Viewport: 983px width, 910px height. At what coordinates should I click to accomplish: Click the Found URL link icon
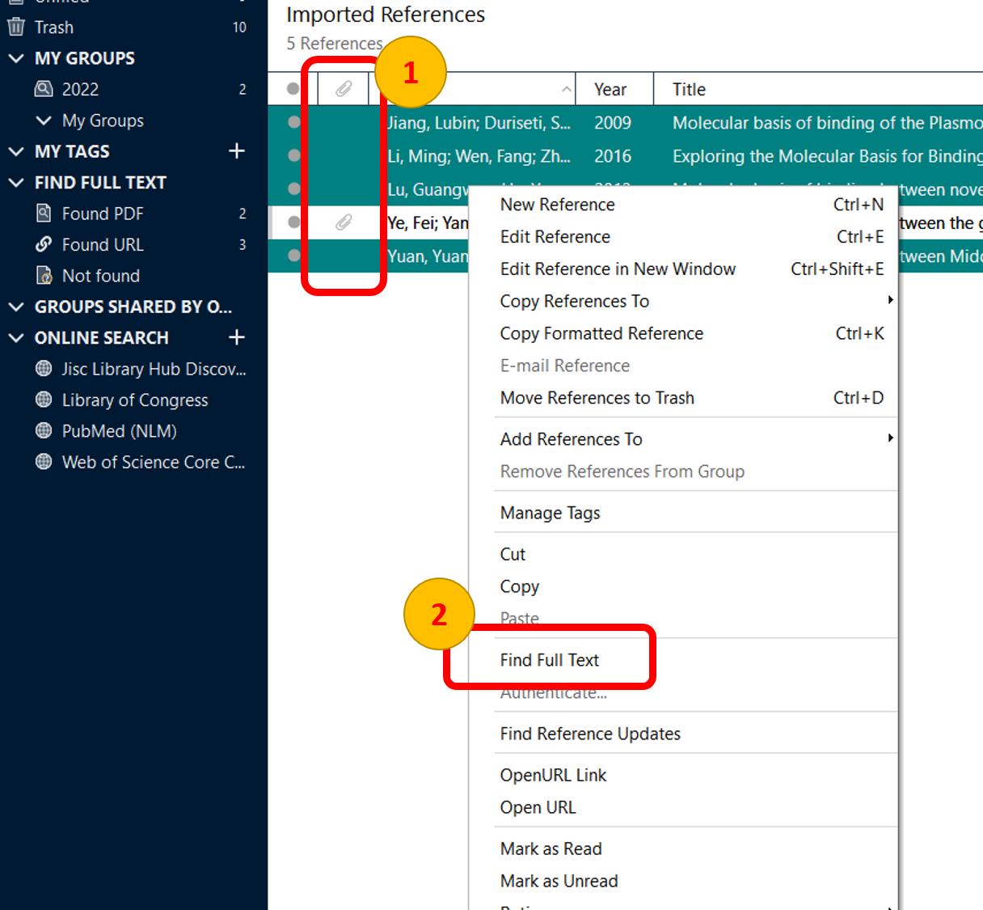click(44, 244)
